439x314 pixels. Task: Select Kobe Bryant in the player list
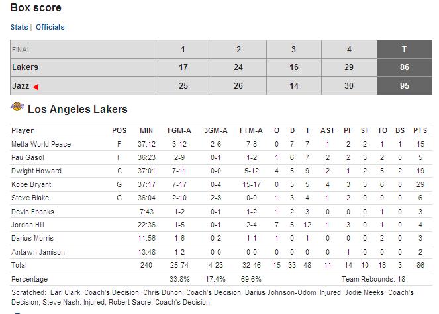coord(31,184)
